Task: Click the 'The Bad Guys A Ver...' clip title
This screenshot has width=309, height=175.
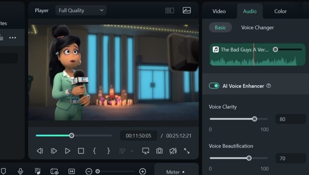Action: [x=245, y=49]
